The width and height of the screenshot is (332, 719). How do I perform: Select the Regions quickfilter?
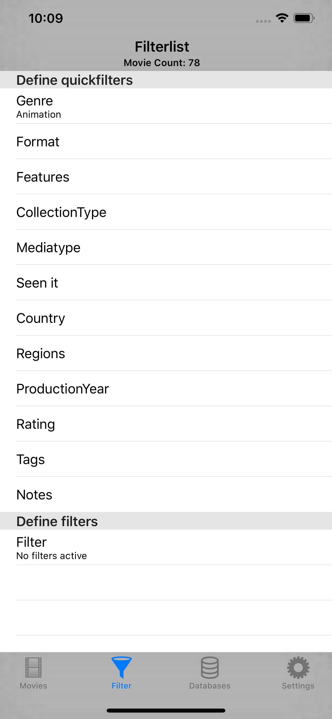point(166,353)
